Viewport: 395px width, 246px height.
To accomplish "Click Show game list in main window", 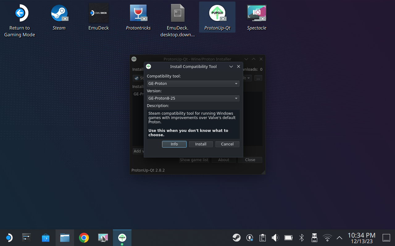I will click(x=194, y=160).
